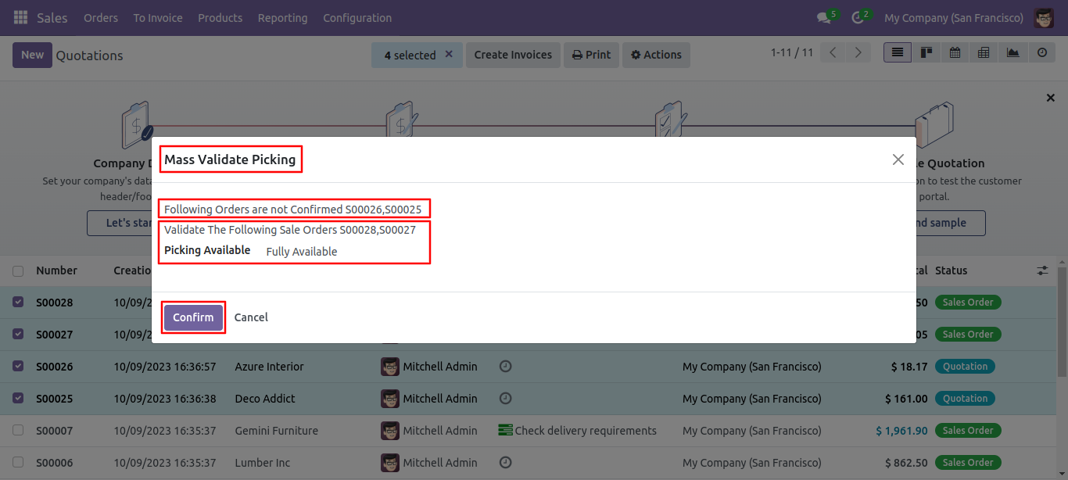Image resolution: width=1068 pixels, height=480 pixels.
Task: Switch to kanban view icon
Action: [x=926, y=52]
